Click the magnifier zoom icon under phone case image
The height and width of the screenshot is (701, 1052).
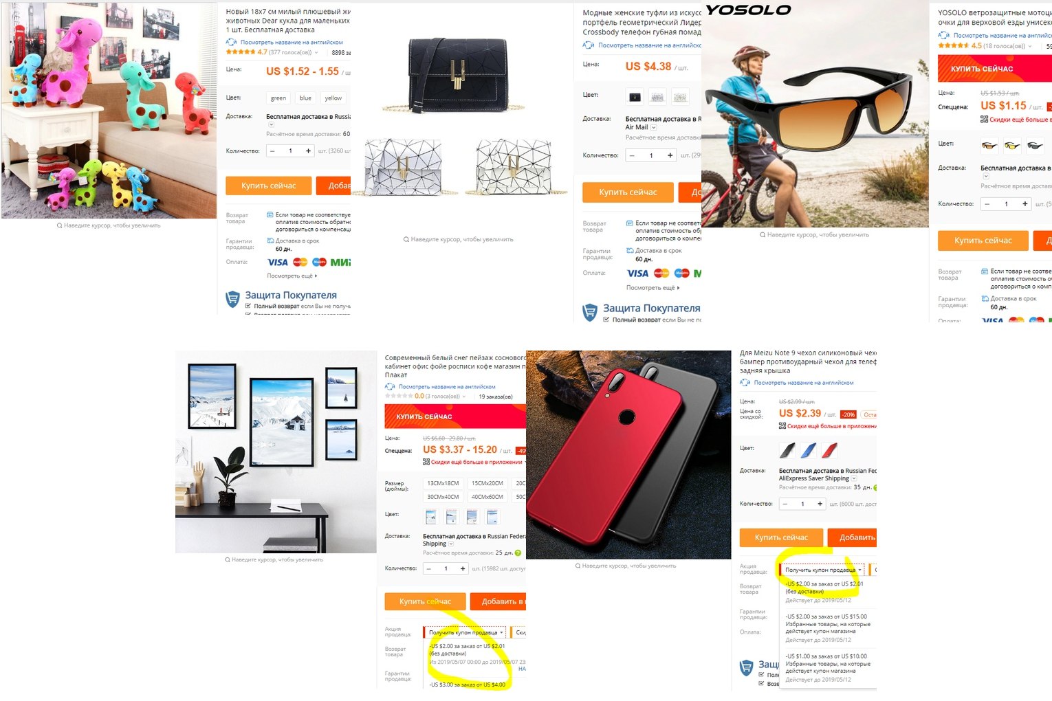[x=578, y=566]
